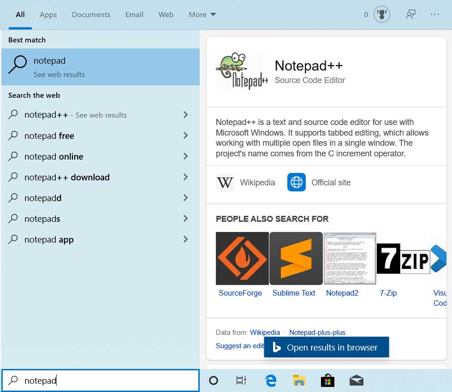
Task: Click Open results in browser button
Action: 327,347
